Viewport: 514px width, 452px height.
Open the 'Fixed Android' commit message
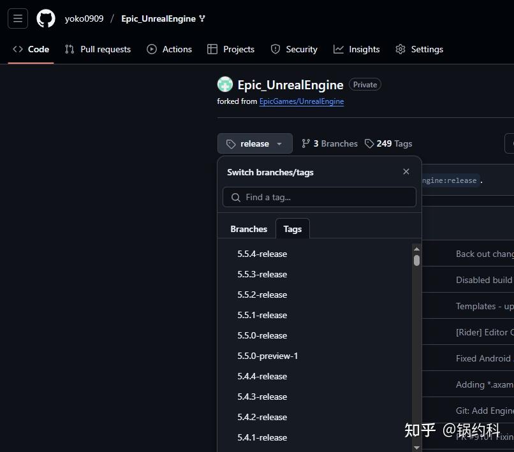tap(485, 358)
